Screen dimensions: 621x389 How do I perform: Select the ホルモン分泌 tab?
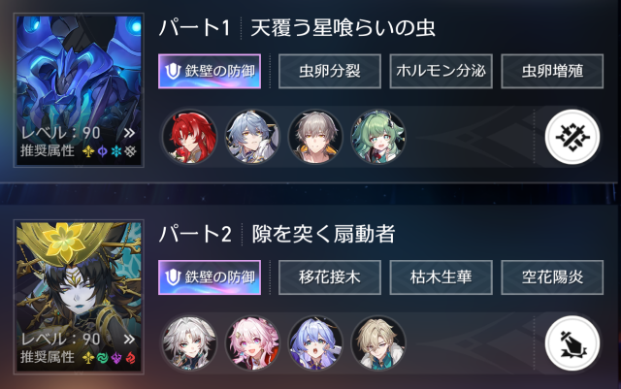(x=441, y=72)
